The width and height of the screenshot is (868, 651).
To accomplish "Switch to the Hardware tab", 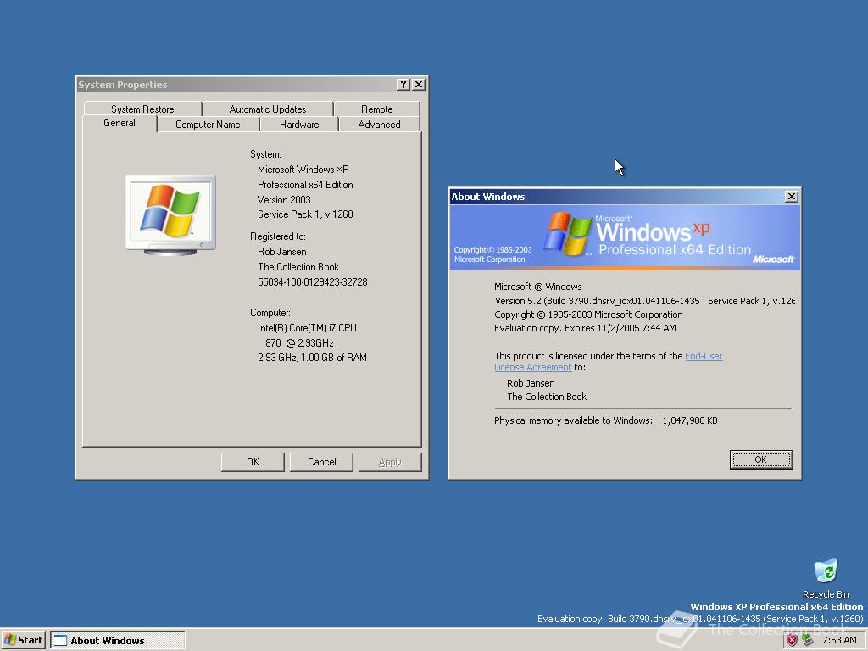I will [x=299, y=125].
